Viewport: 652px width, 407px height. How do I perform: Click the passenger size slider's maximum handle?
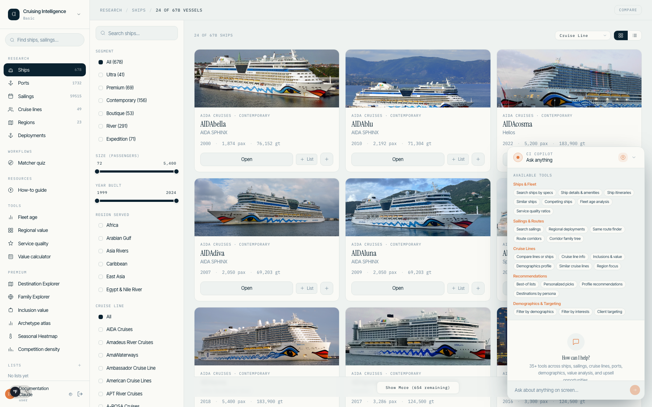click(176, 171)
